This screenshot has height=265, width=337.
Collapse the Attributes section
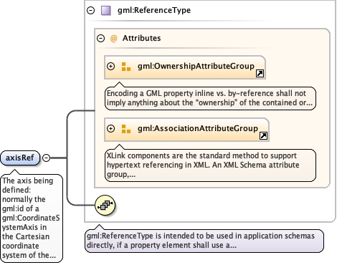101,38
